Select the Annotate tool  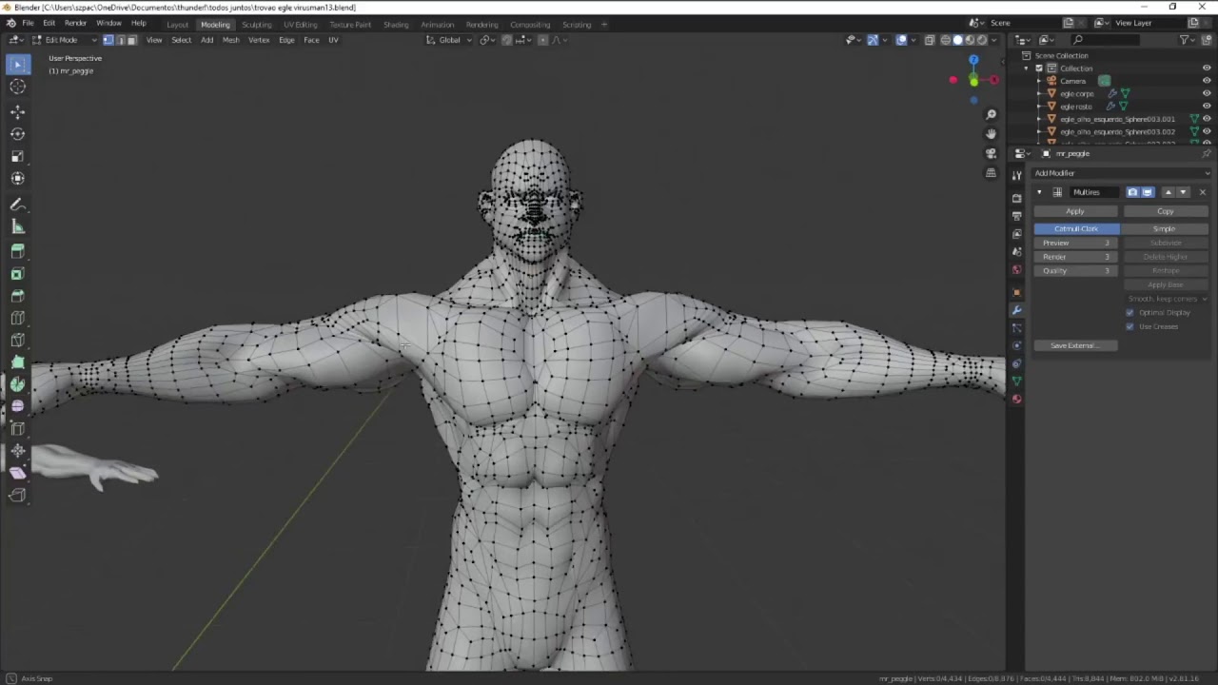[17, 205]
